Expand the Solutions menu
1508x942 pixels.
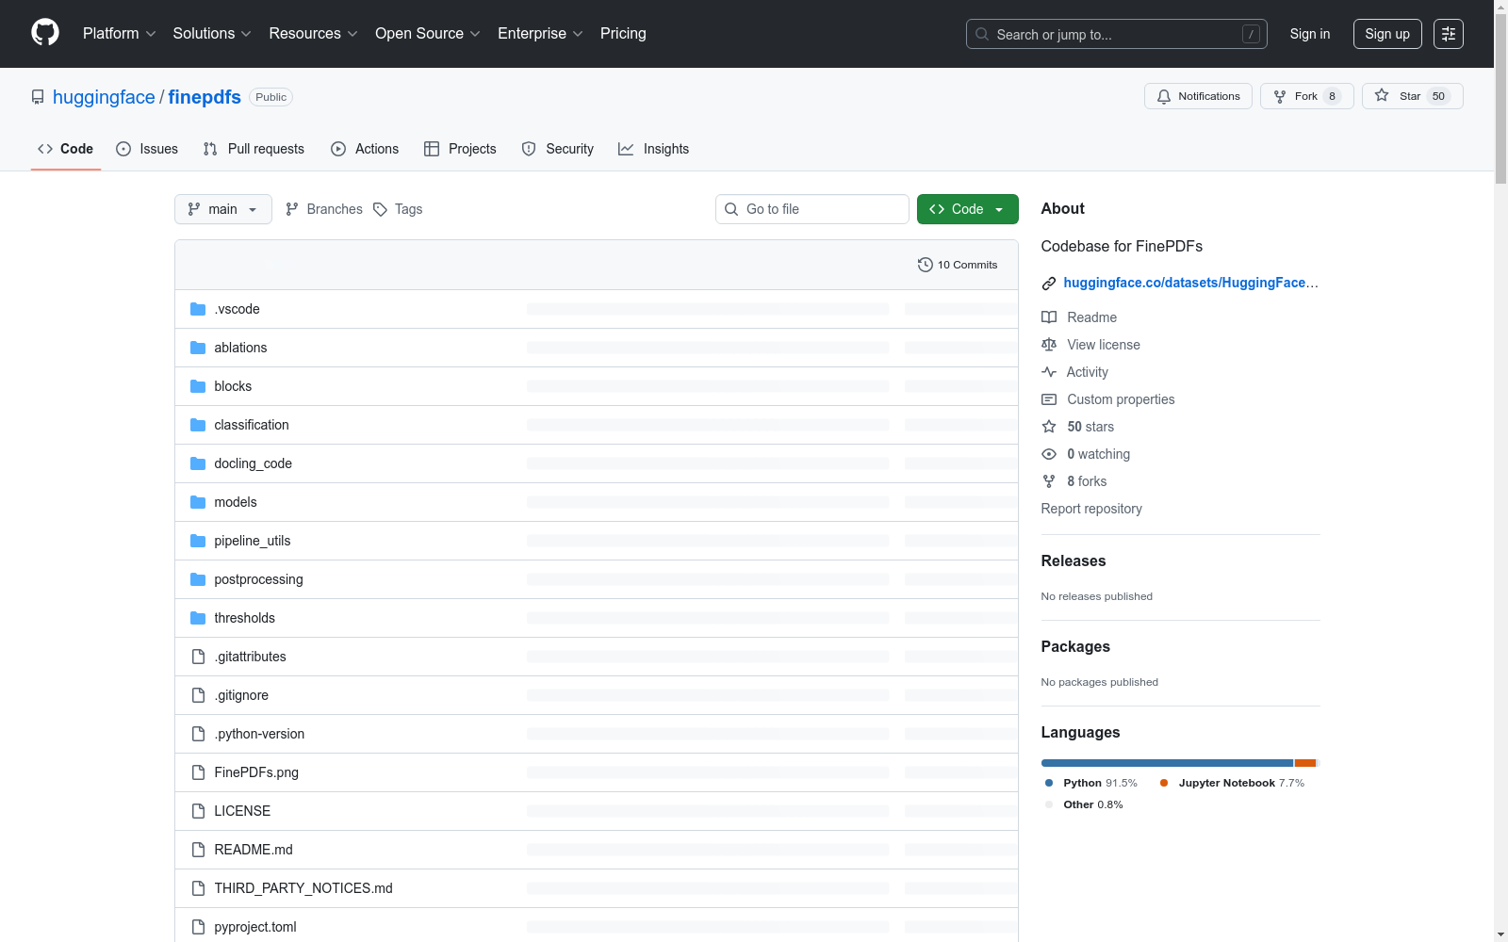[x=212, y=34]
